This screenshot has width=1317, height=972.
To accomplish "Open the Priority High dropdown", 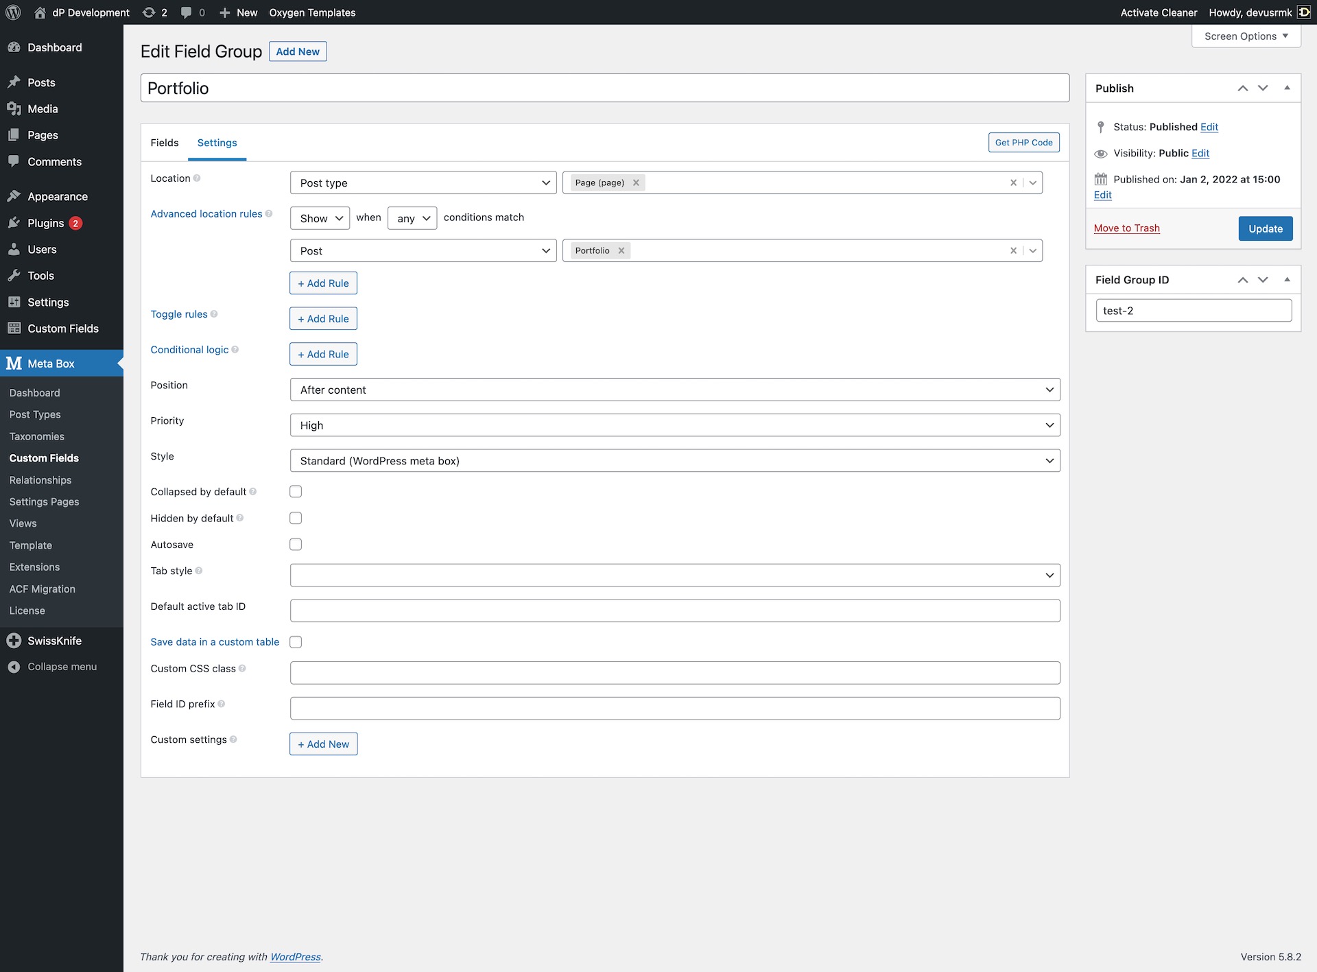I will [x=675, y=425].
